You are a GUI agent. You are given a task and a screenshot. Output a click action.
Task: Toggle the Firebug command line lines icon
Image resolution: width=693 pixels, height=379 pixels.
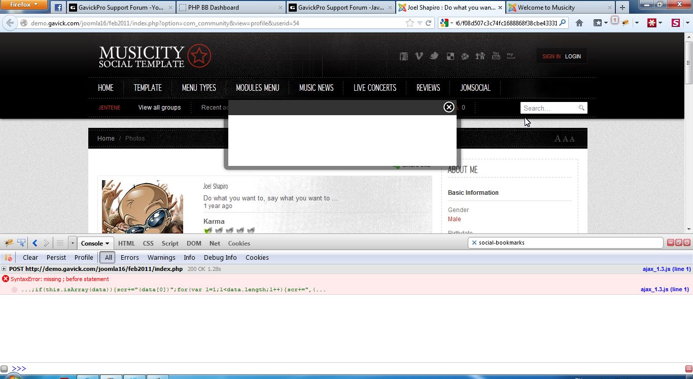point(60,243)
